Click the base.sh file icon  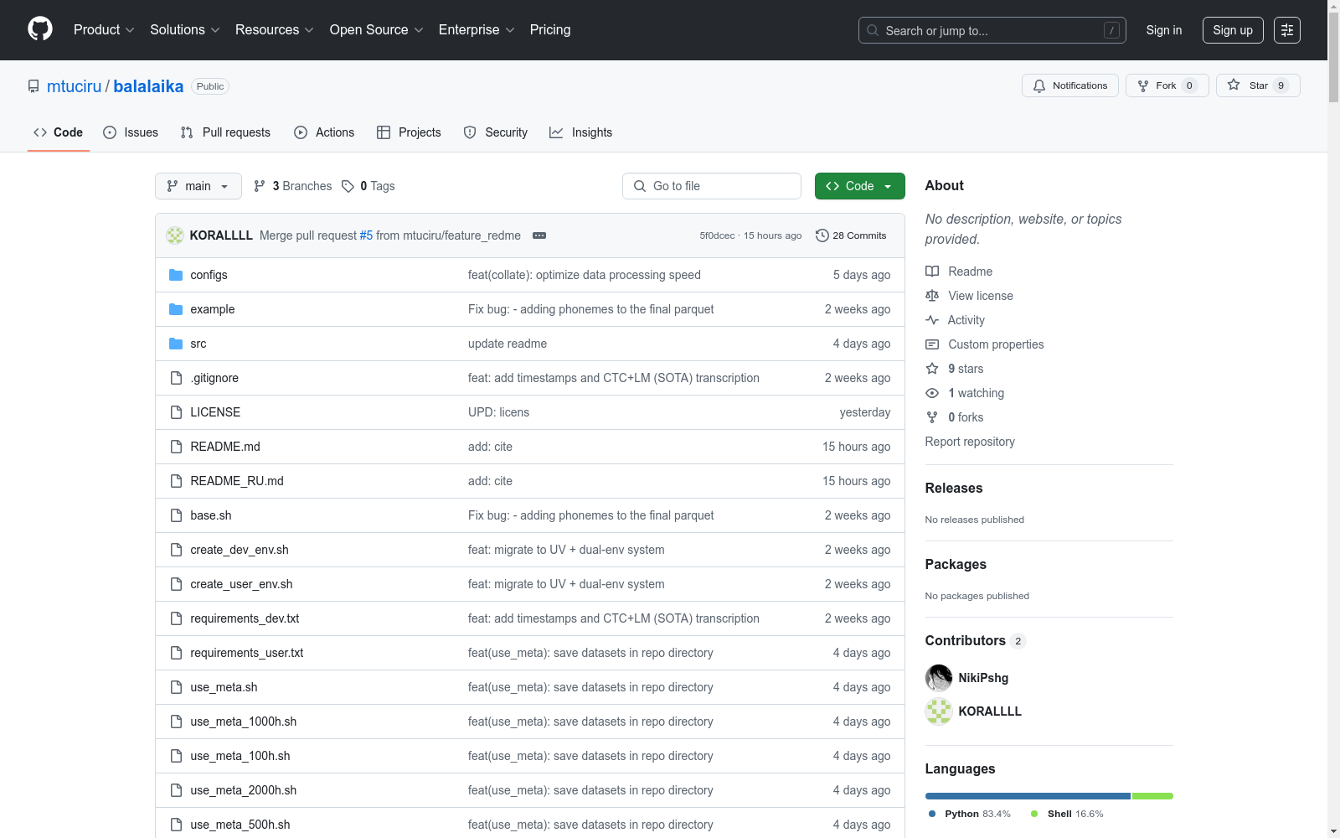176,515
